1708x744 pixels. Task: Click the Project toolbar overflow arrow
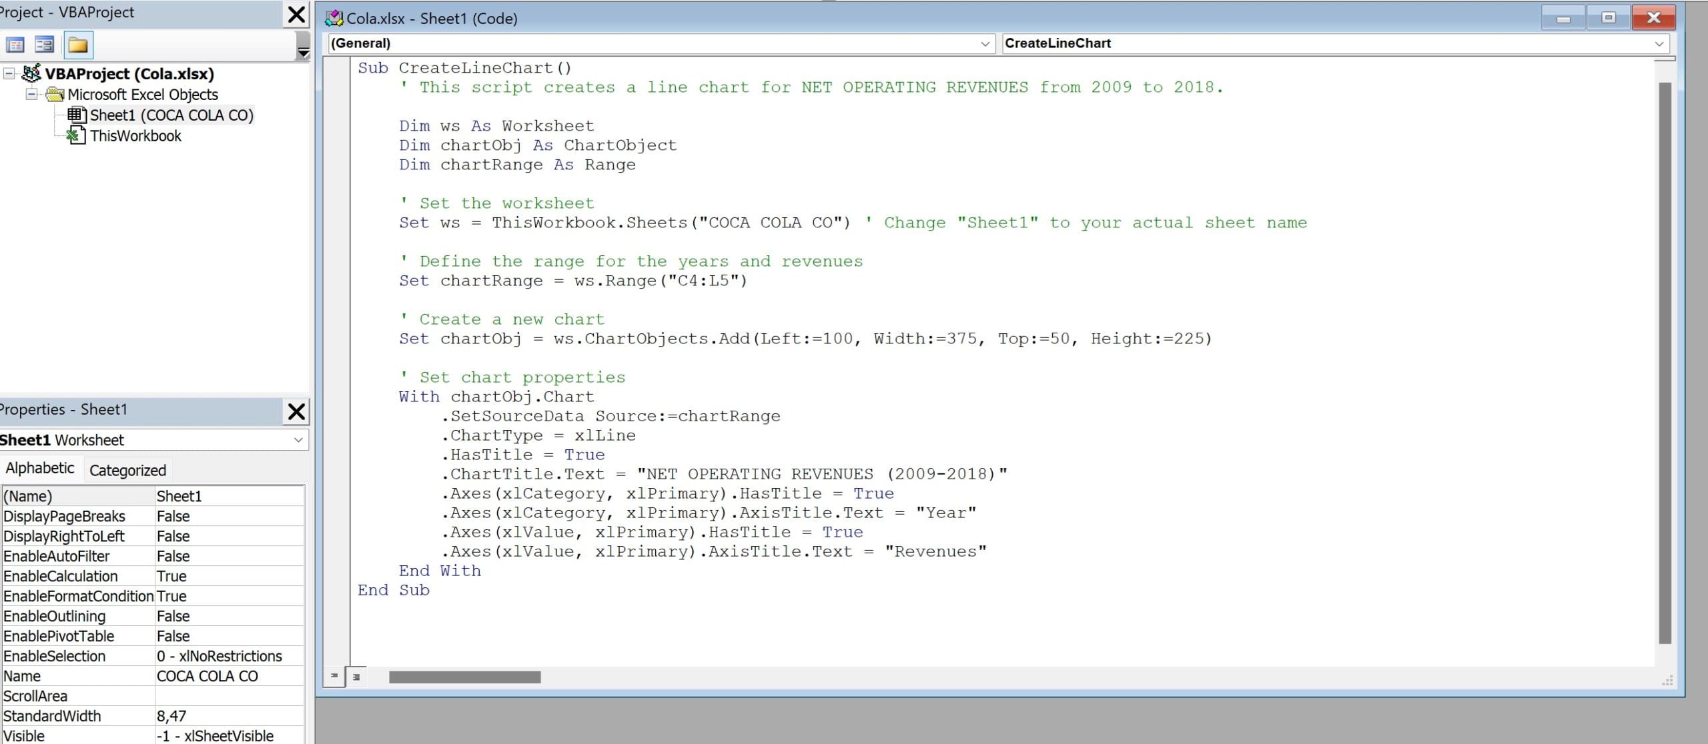(x=303, y=45)
